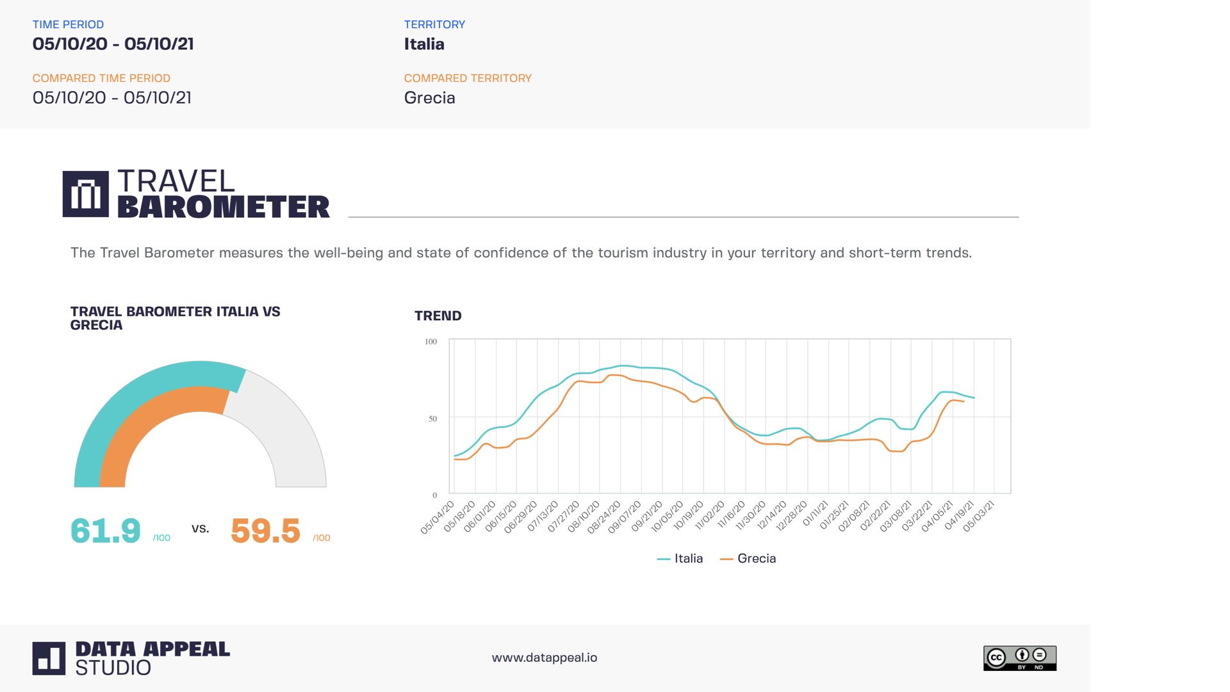Toggle the Grecia series in chart legend
The width and height of the screenshot is (1230, 692).
click(756, 559)
